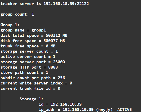Click the trunk free space line
Screen dimensions: 141x112
point(28,46)
